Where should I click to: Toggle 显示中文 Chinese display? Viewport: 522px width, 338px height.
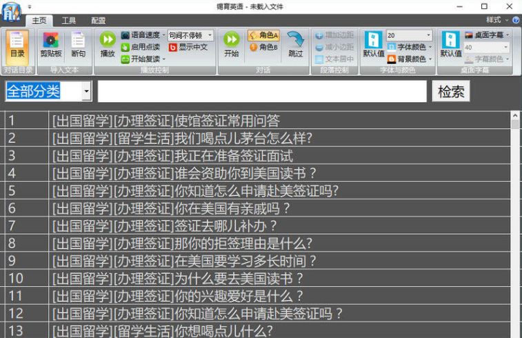tap(188, 47)
